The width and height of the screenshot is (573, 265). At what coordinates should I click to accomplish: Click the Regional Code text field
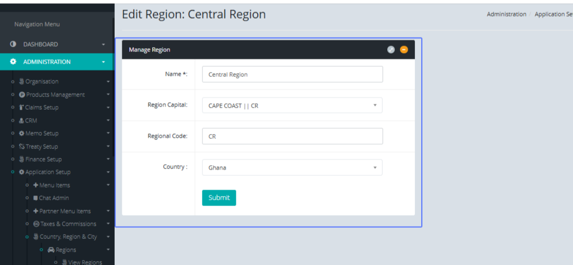pos(292,136)
